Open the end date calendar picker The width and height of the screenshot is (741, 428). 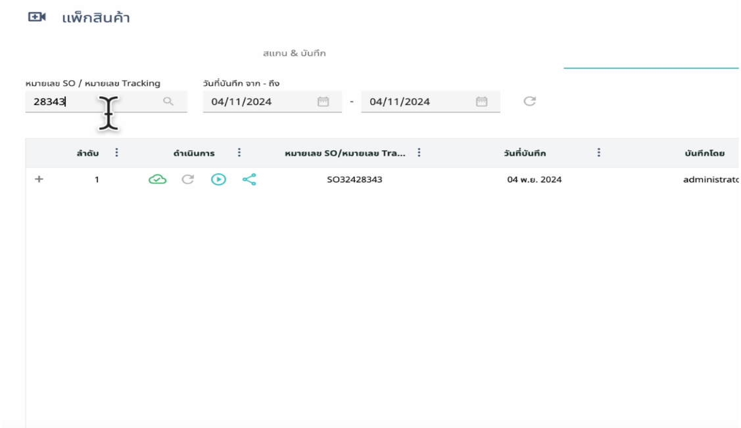[481, 101]
